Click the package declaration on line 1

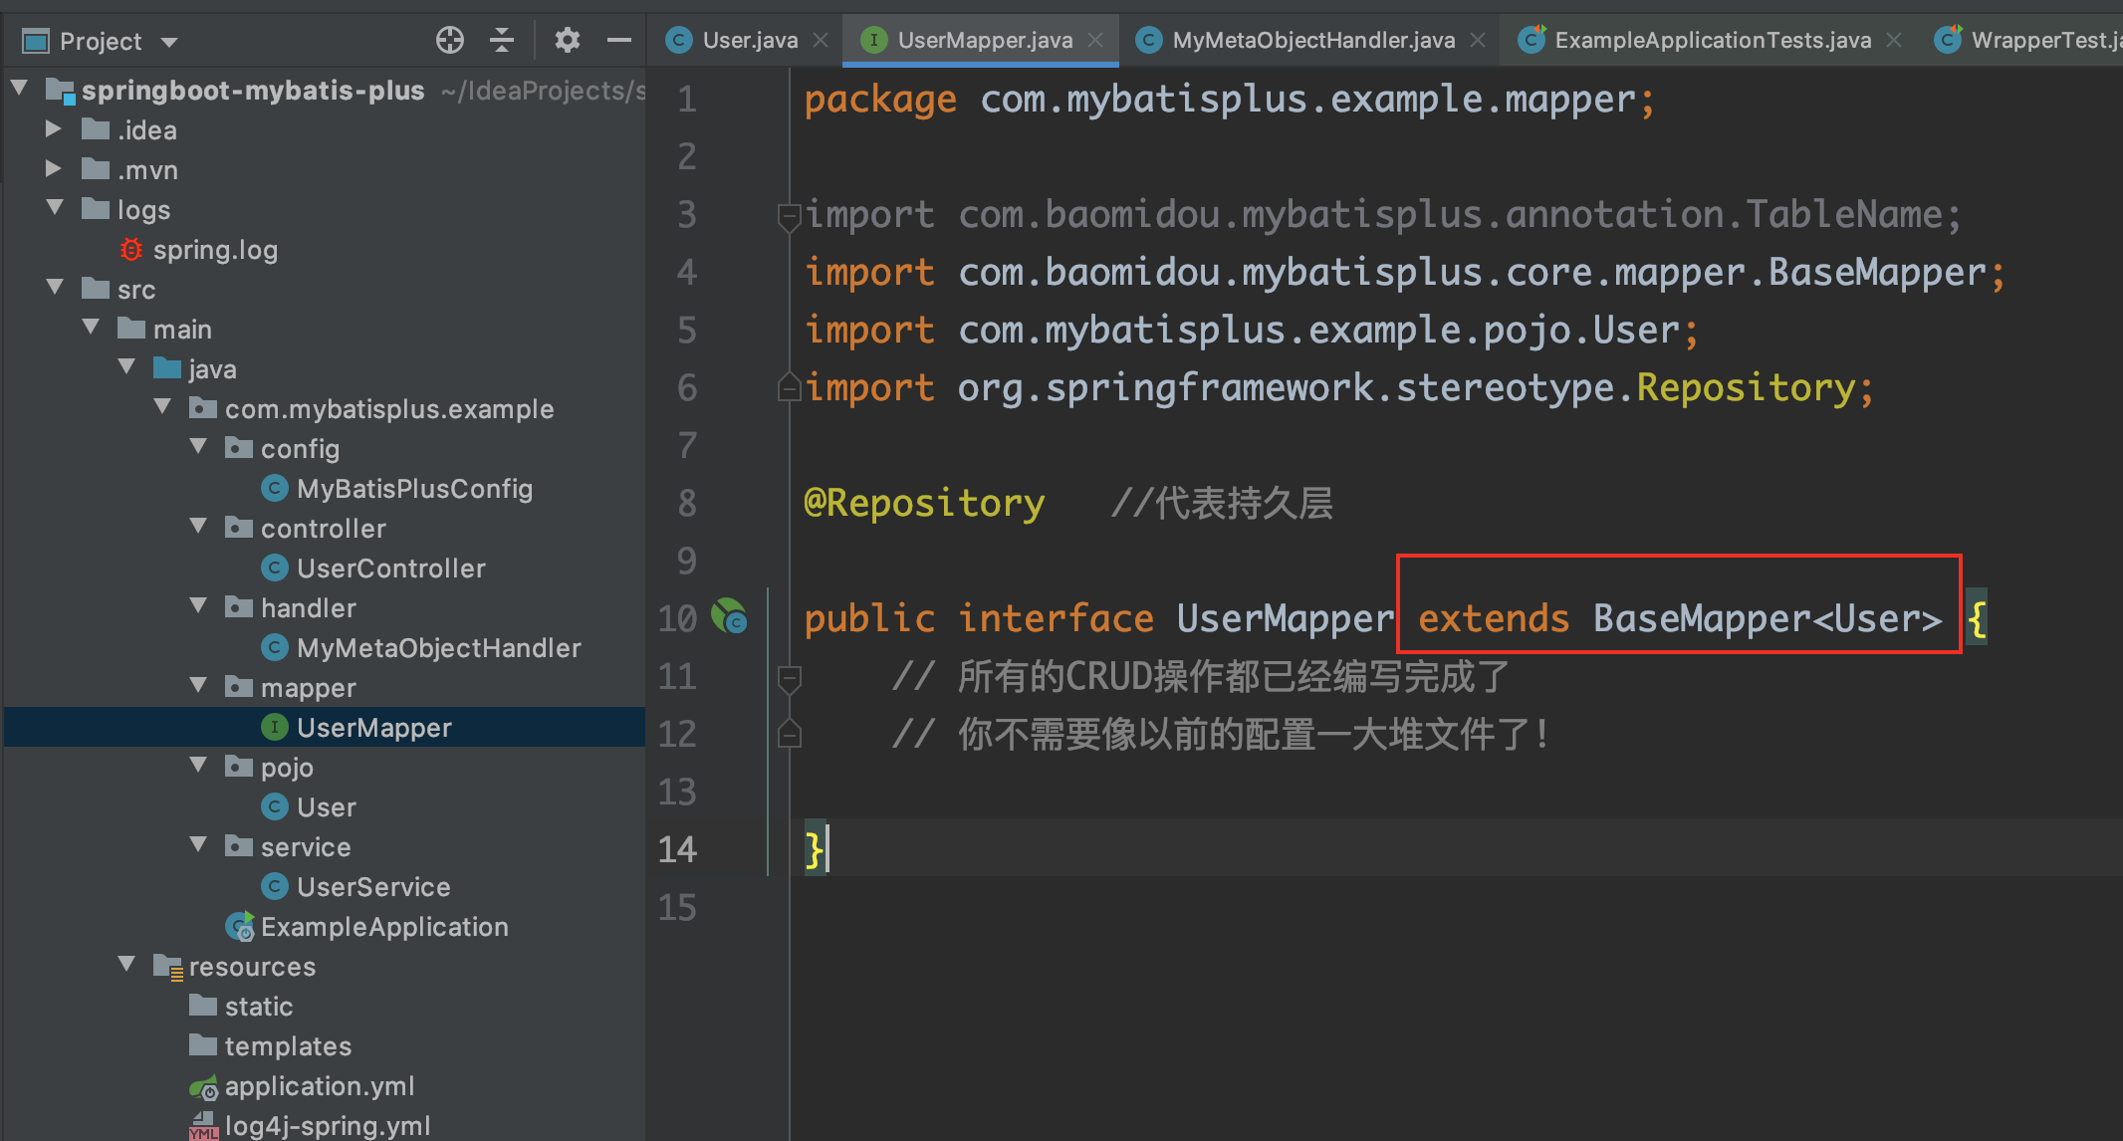point(1230,100)
